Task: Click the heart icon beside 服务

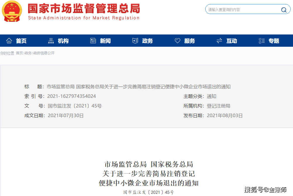Action: [177, 41]
